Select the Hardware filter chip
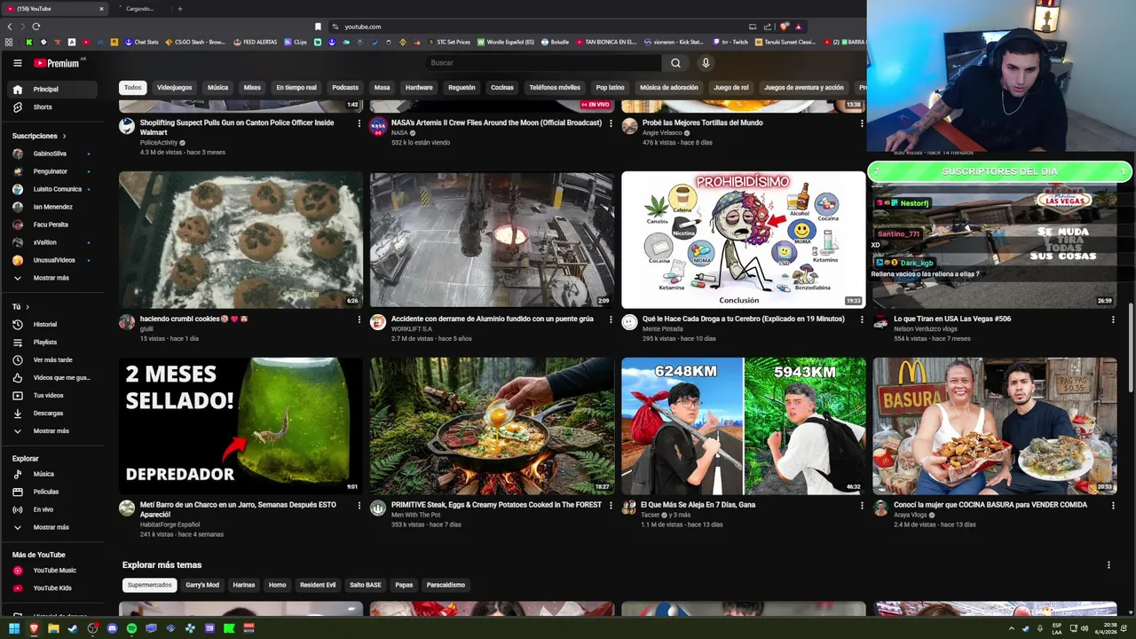 pos(419,88)
